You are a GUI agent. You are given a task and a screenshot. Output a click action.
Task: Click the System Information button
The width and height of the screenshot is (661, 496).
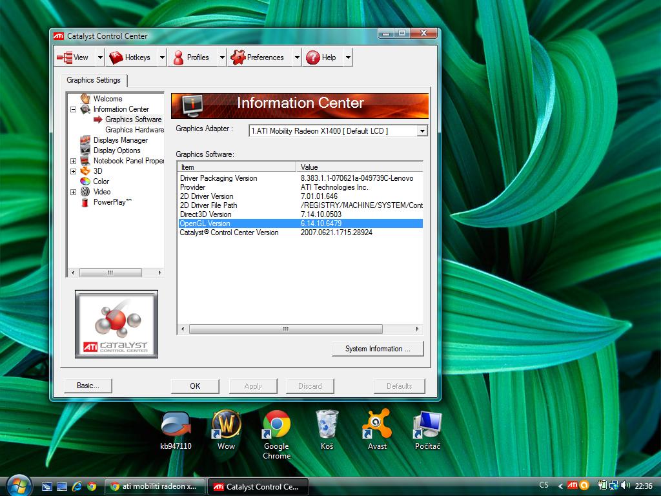[378, 349]
